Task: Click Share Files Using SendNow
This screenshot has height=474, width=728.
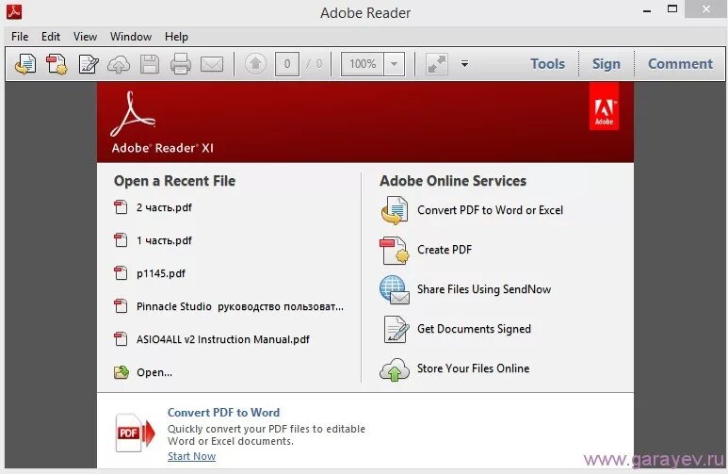Action: pyautogui.click(x=484, y=289)
